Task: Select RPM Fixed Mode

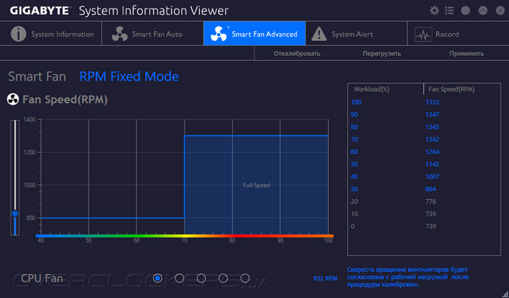Action: click(x=129, y=77)
